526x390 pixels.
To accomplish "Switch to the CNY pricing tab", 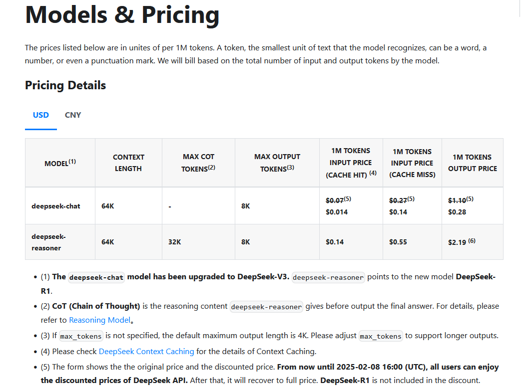I will click(73, 115).
